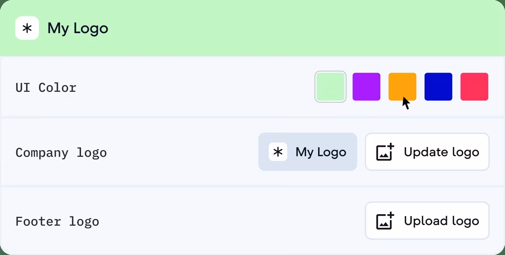Screen dimensions: 505x255
Task: Choose the purple UI color swatch
Action: (x=366, y=87)
